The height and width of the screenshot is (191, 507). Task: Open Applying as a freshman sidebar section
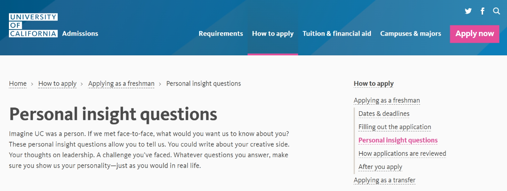pos(387,100)
